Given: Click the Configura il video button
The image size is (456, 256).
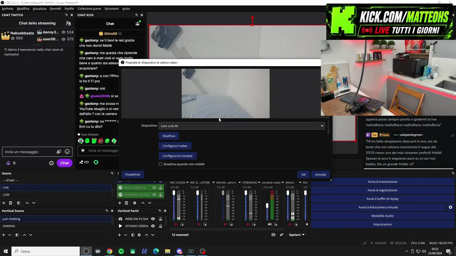Looking at the screenshot, I should coord(175,146).
